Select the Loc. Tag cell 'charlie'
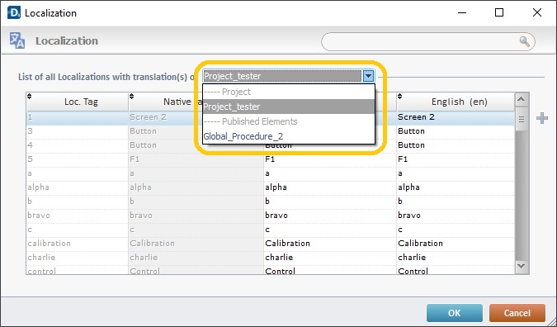The height and width of the screenshot is (327, 557). 77,258
